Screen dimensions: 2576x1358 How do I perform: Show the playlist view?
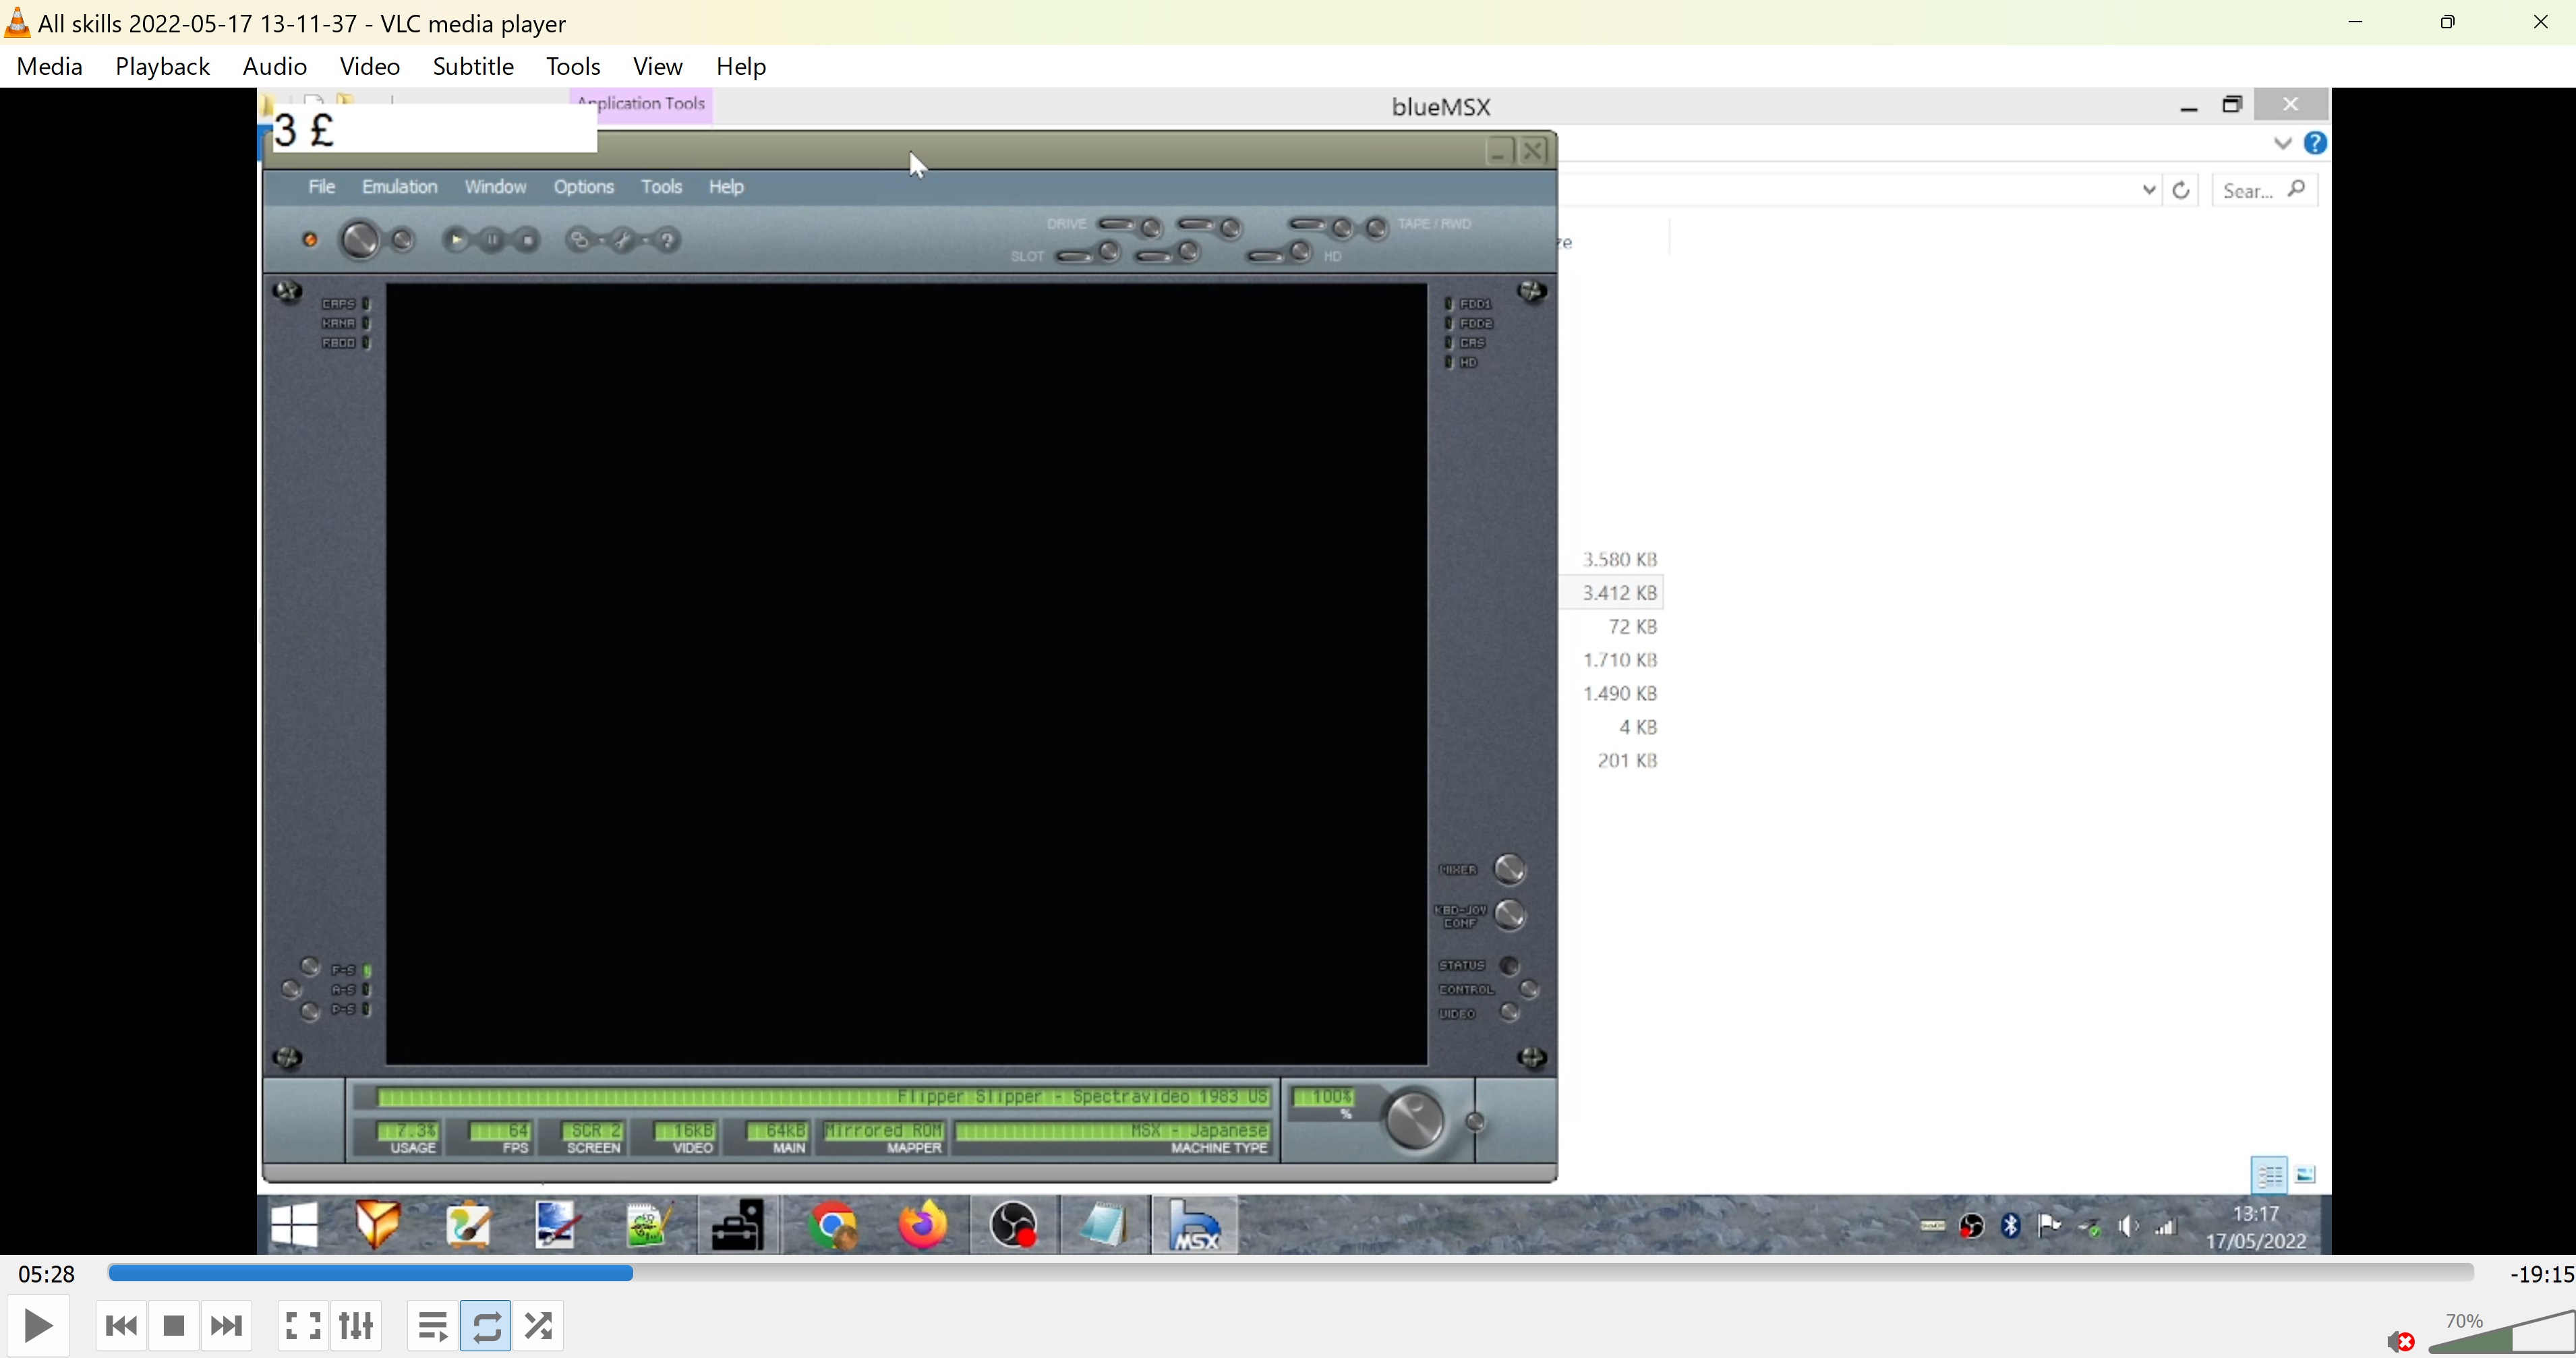click(x=433, y=1326)
